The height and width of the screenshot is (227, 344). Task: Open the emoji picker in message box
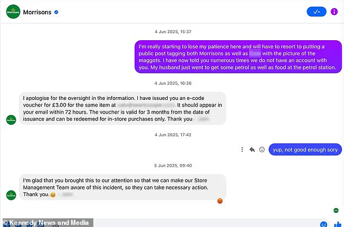pos(323,224)
